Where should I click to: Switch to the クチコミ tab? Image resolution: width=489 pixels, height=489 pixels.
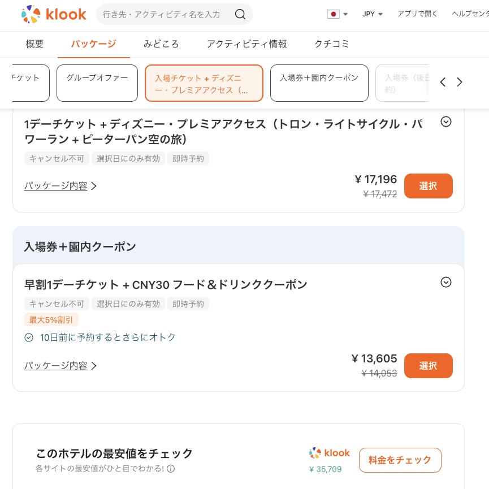(332, 44)
